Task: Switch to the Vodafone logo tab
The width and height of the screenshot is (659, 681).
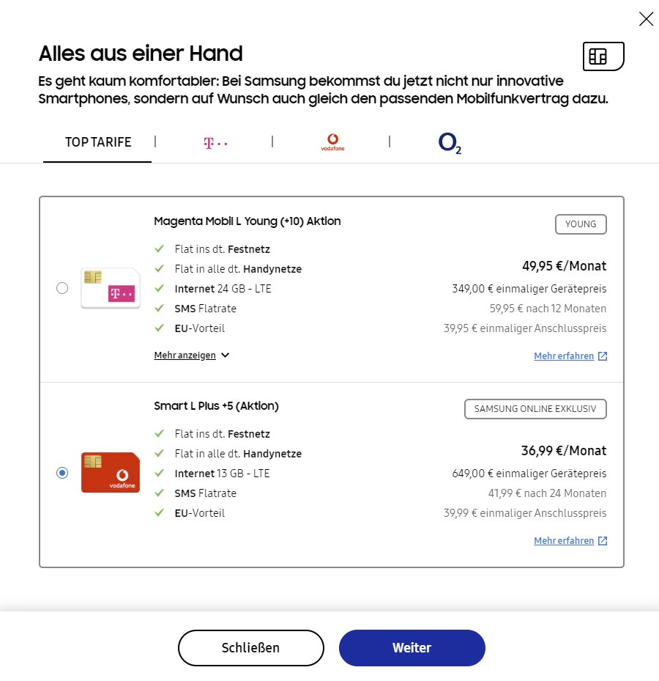Action: coord(332,142)
